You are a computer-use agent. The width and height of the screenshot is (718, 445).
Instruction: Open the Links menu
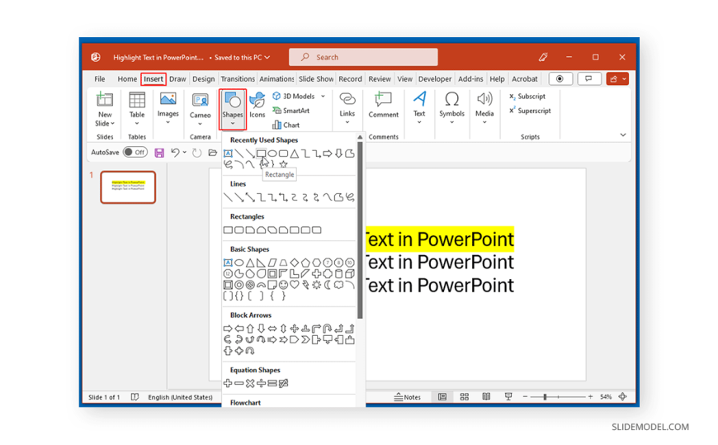347,108
